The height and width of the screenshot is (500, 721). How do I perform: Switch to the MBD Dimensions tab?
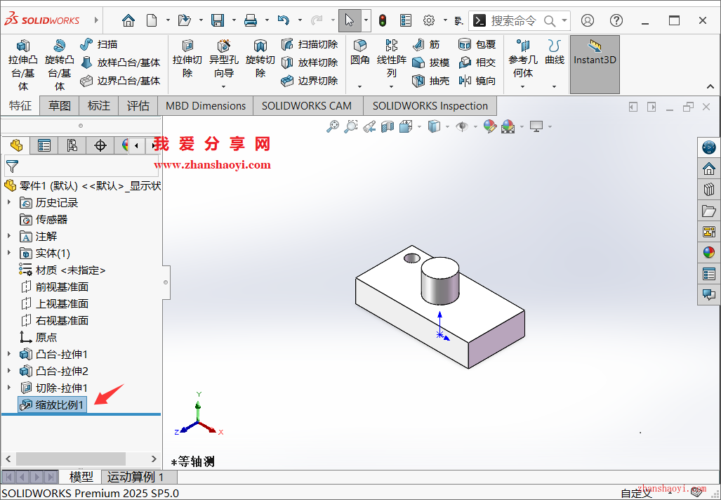206,106
